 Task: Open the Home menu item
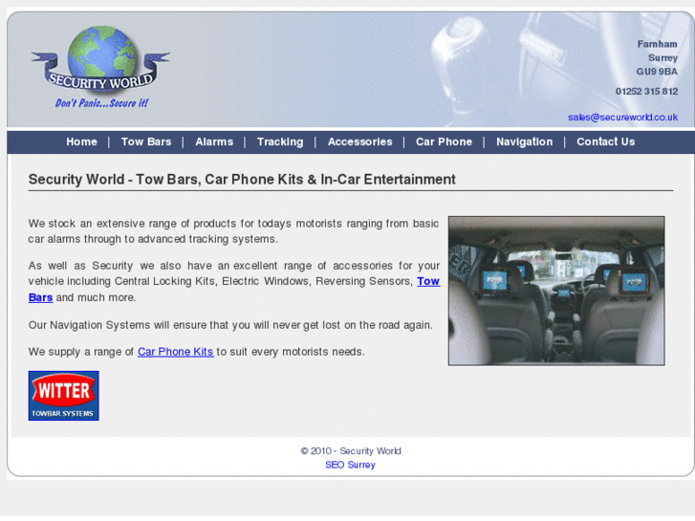tap(81, 141)
